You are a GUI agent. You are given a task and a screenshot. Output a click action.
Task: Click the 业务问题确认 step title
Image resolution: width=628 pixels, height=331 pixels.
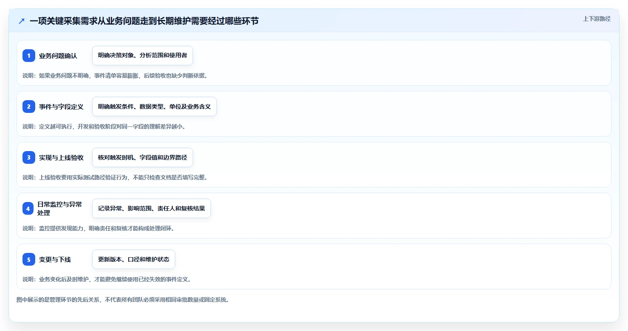coord(58,56)
